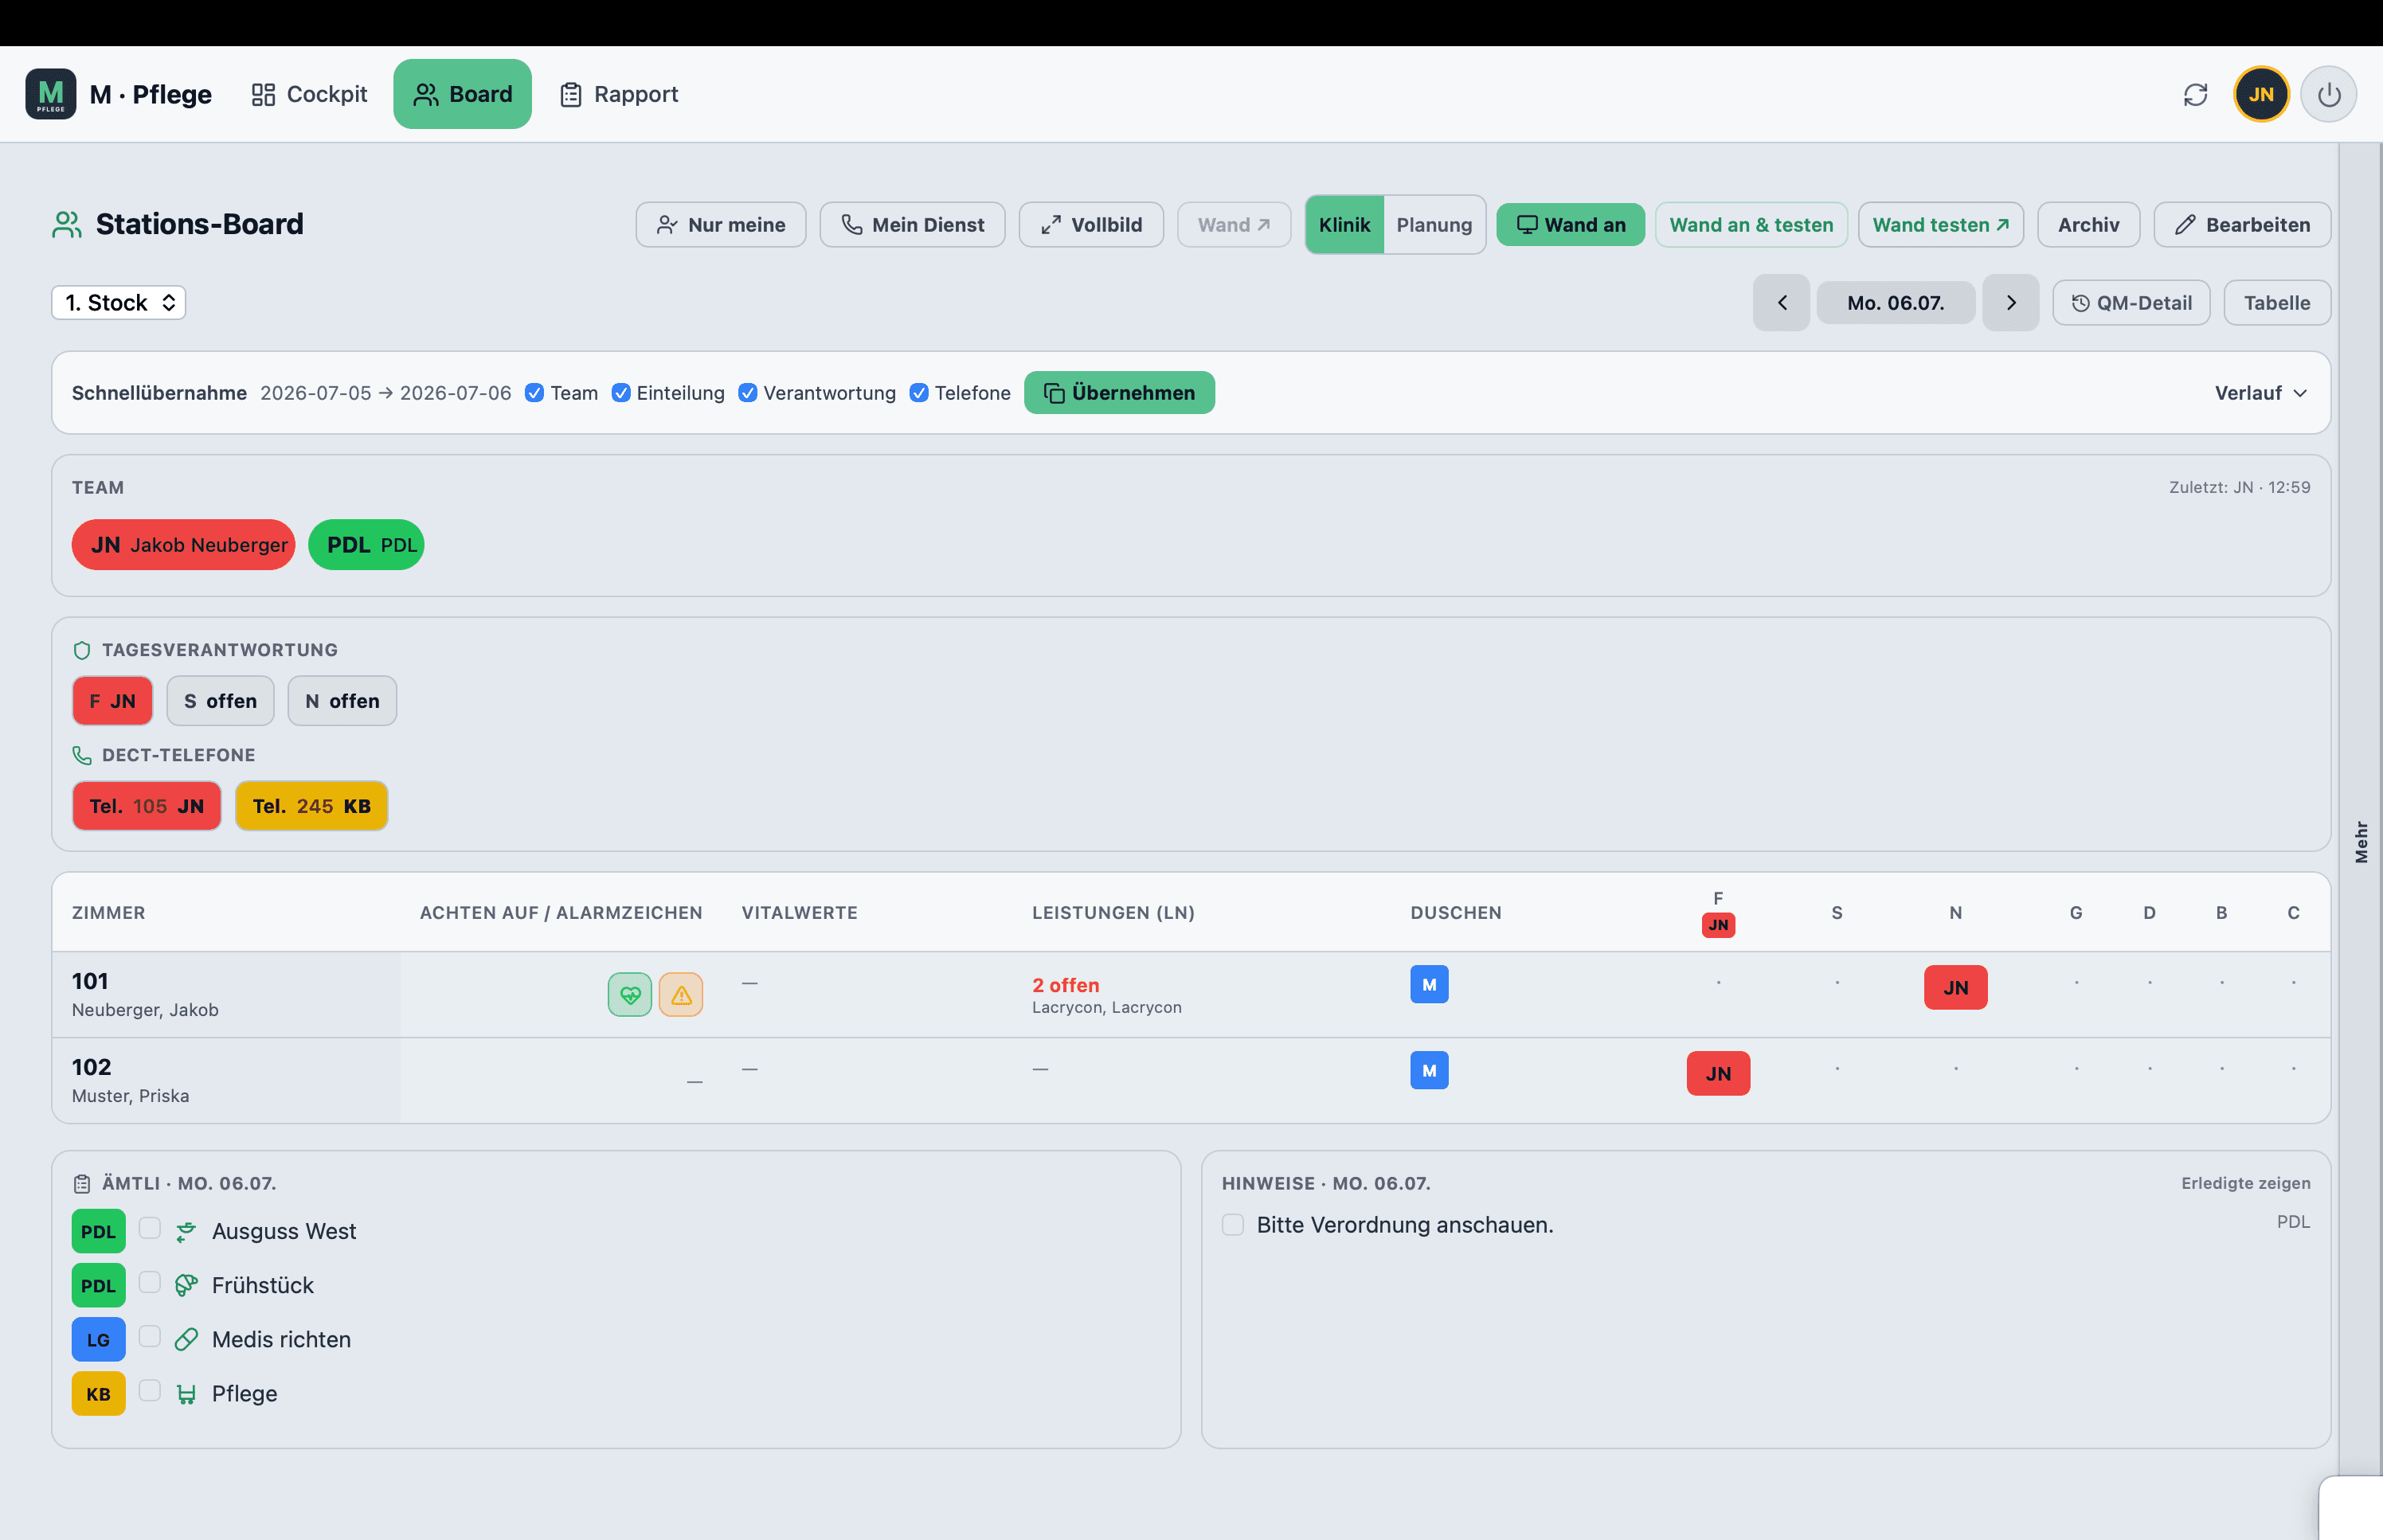This screenshot has height=1540, width=2383.
Task: Mark 'Bitte Verordnung anschauen' as done
Action: (x=1233, y=1226)
